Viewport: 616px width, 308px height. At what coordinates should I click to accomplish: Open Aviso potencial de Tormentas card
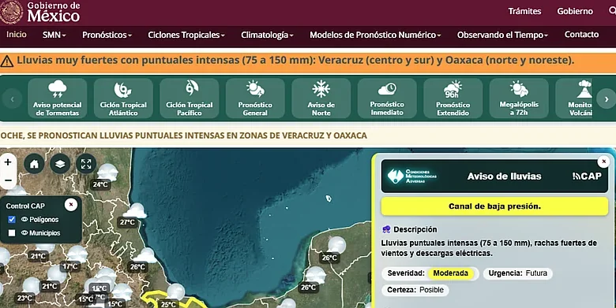click(58, 98)
